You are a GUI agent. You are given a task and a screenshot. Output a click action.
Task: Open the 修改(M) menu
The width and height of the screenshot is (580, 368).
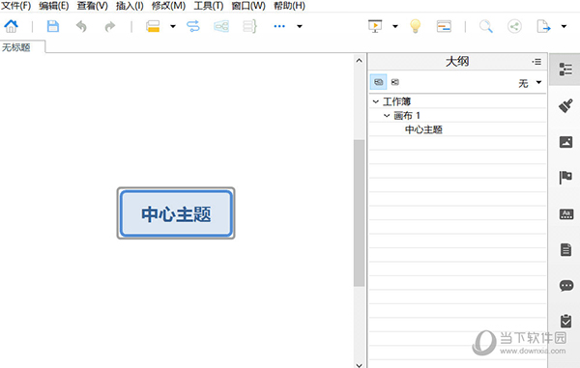coord(168,6)
